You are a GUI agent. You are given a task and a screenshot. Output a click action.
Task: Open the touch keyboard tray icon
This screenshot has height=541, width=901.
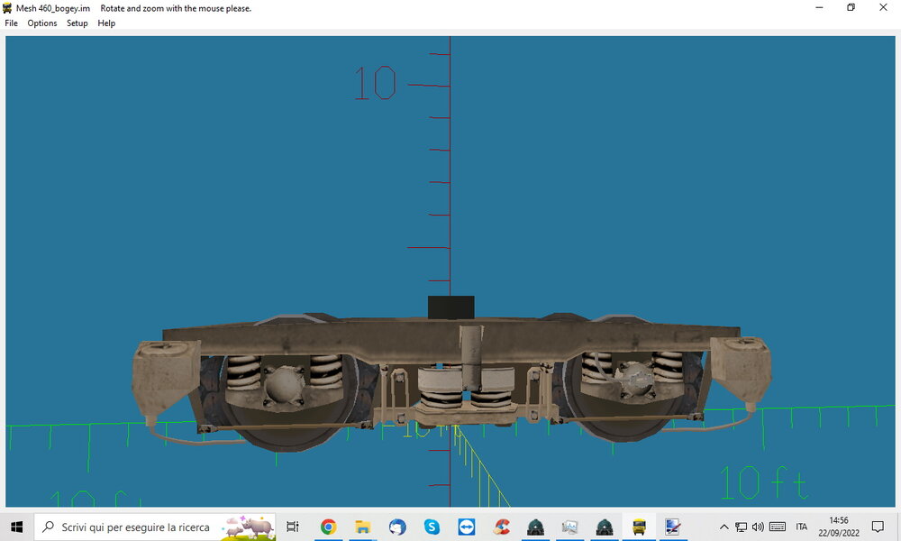[x=778, y=527]
